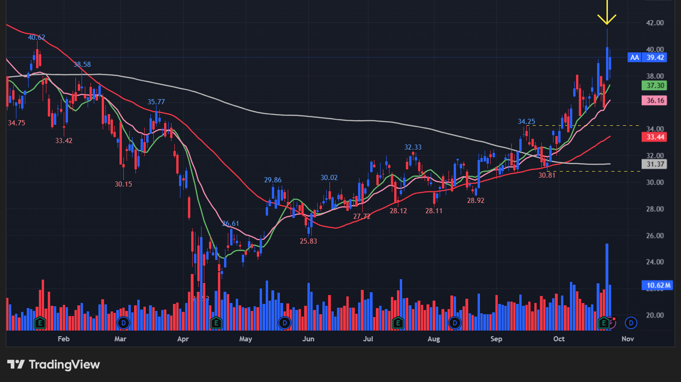Click the purple event icon with red dot
This screenshot has height=382, width=681.
coord(613,322)
